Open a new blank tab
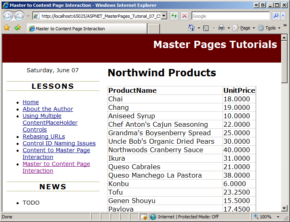This screenshot has height=222, width=290. click(154, 29)
